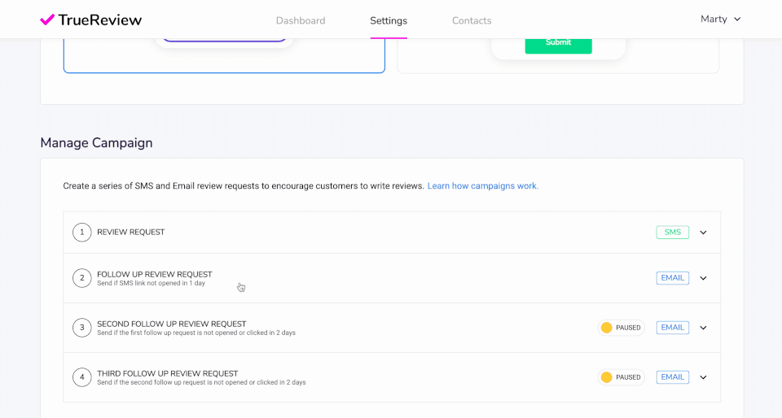
Task: Click the green Submit button
Action: [558, 43]
